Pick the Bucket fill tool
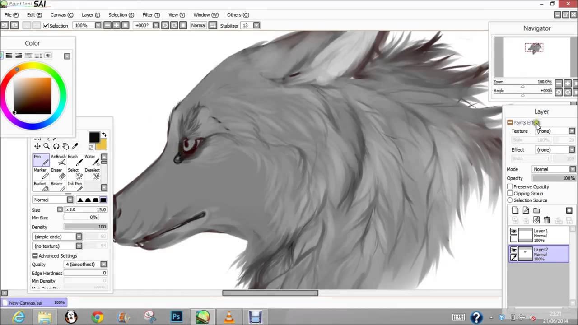578x325 pixels. click(x=41, y=186)
